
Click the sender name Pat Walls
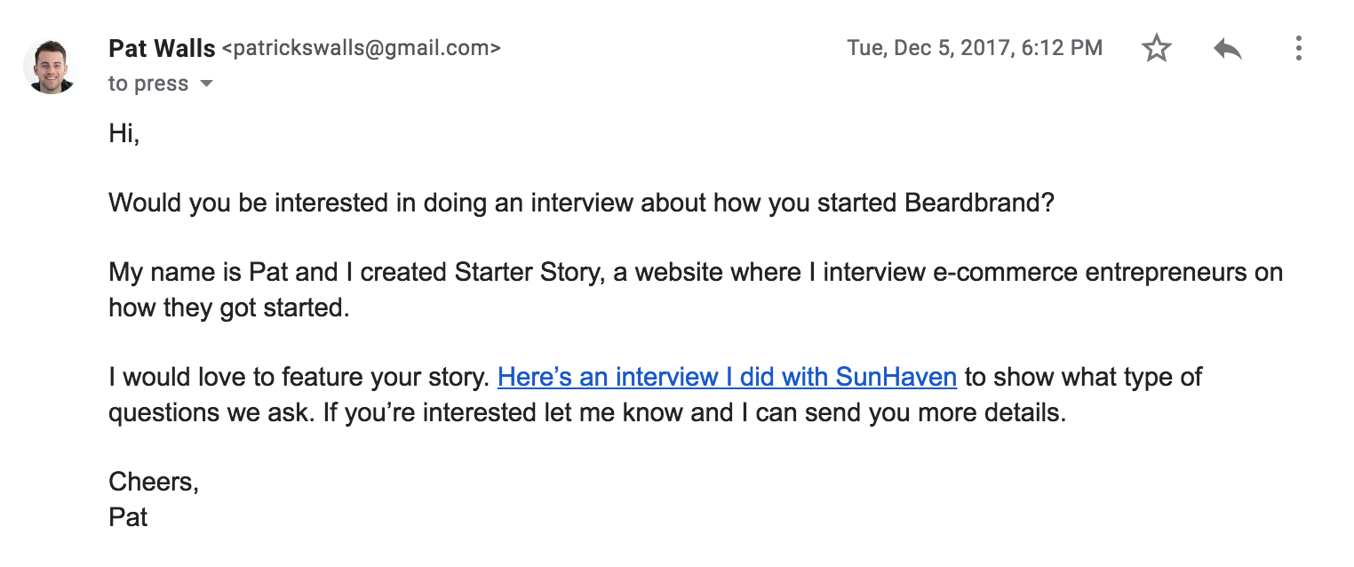pyautogui.click(x=162, y=48)
